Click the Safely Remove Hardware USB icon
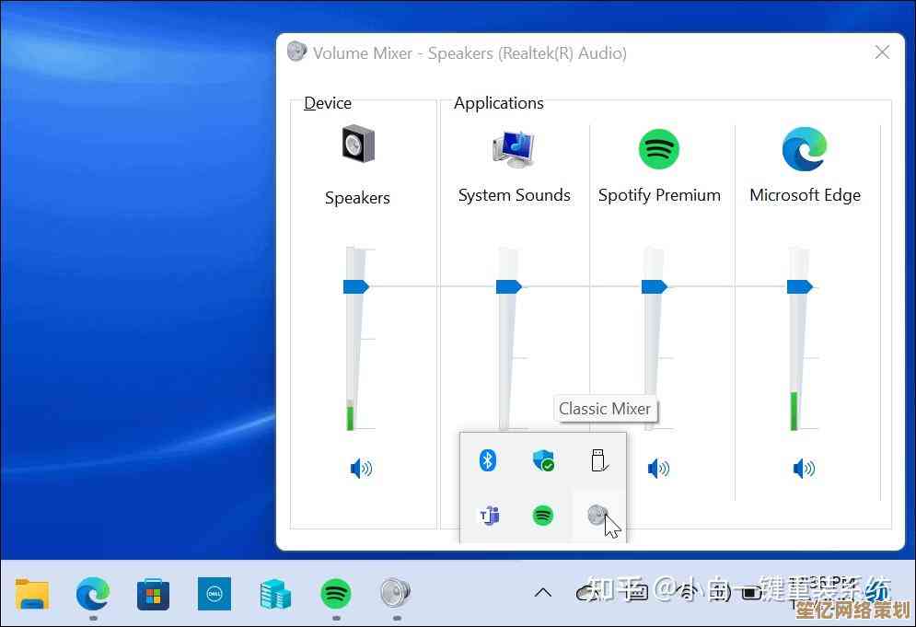This screenshot has height=627, width=916. [x=599, y=460]
